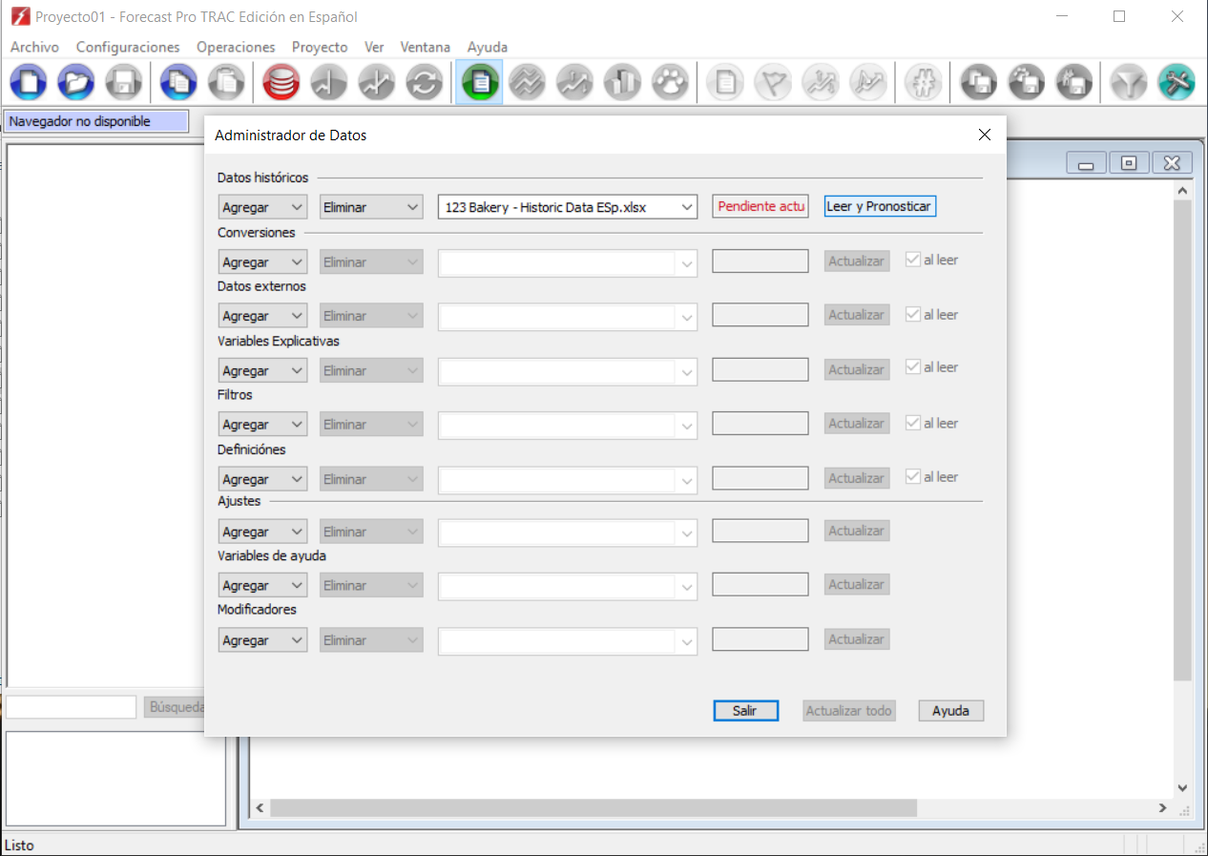
Task: Click the red Pendiente actu status box
Action: pyautogui.click(x=760, y=206)
